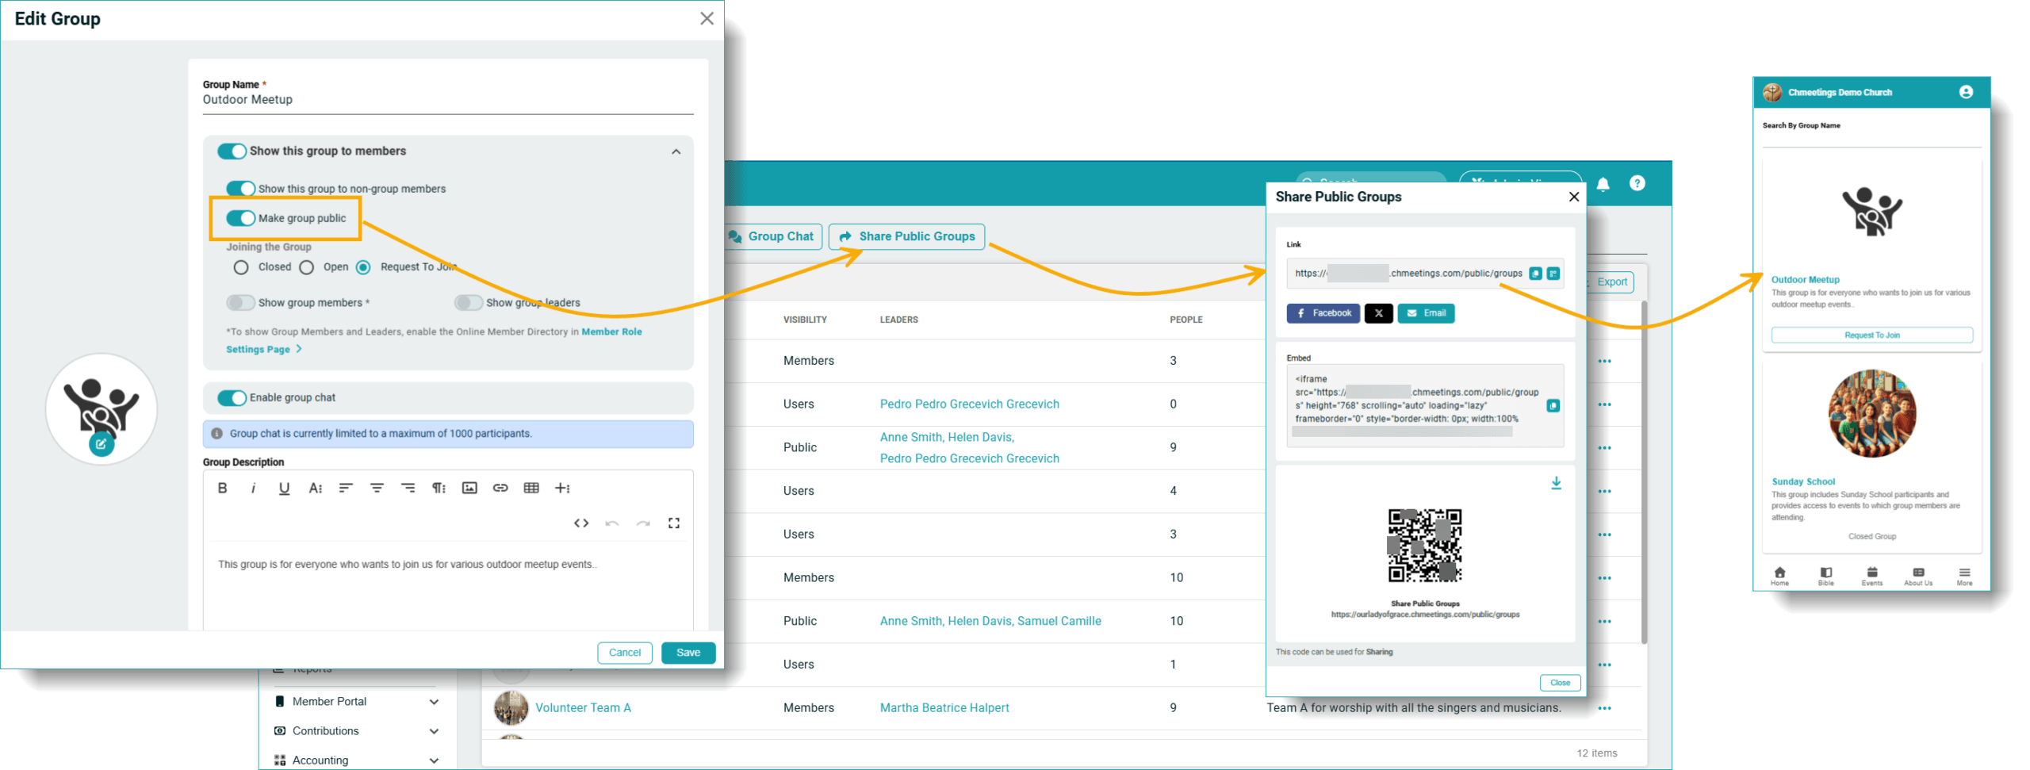Insert a table in the description
This screenshot has height=770, width=2030.
tap(531, 488)
